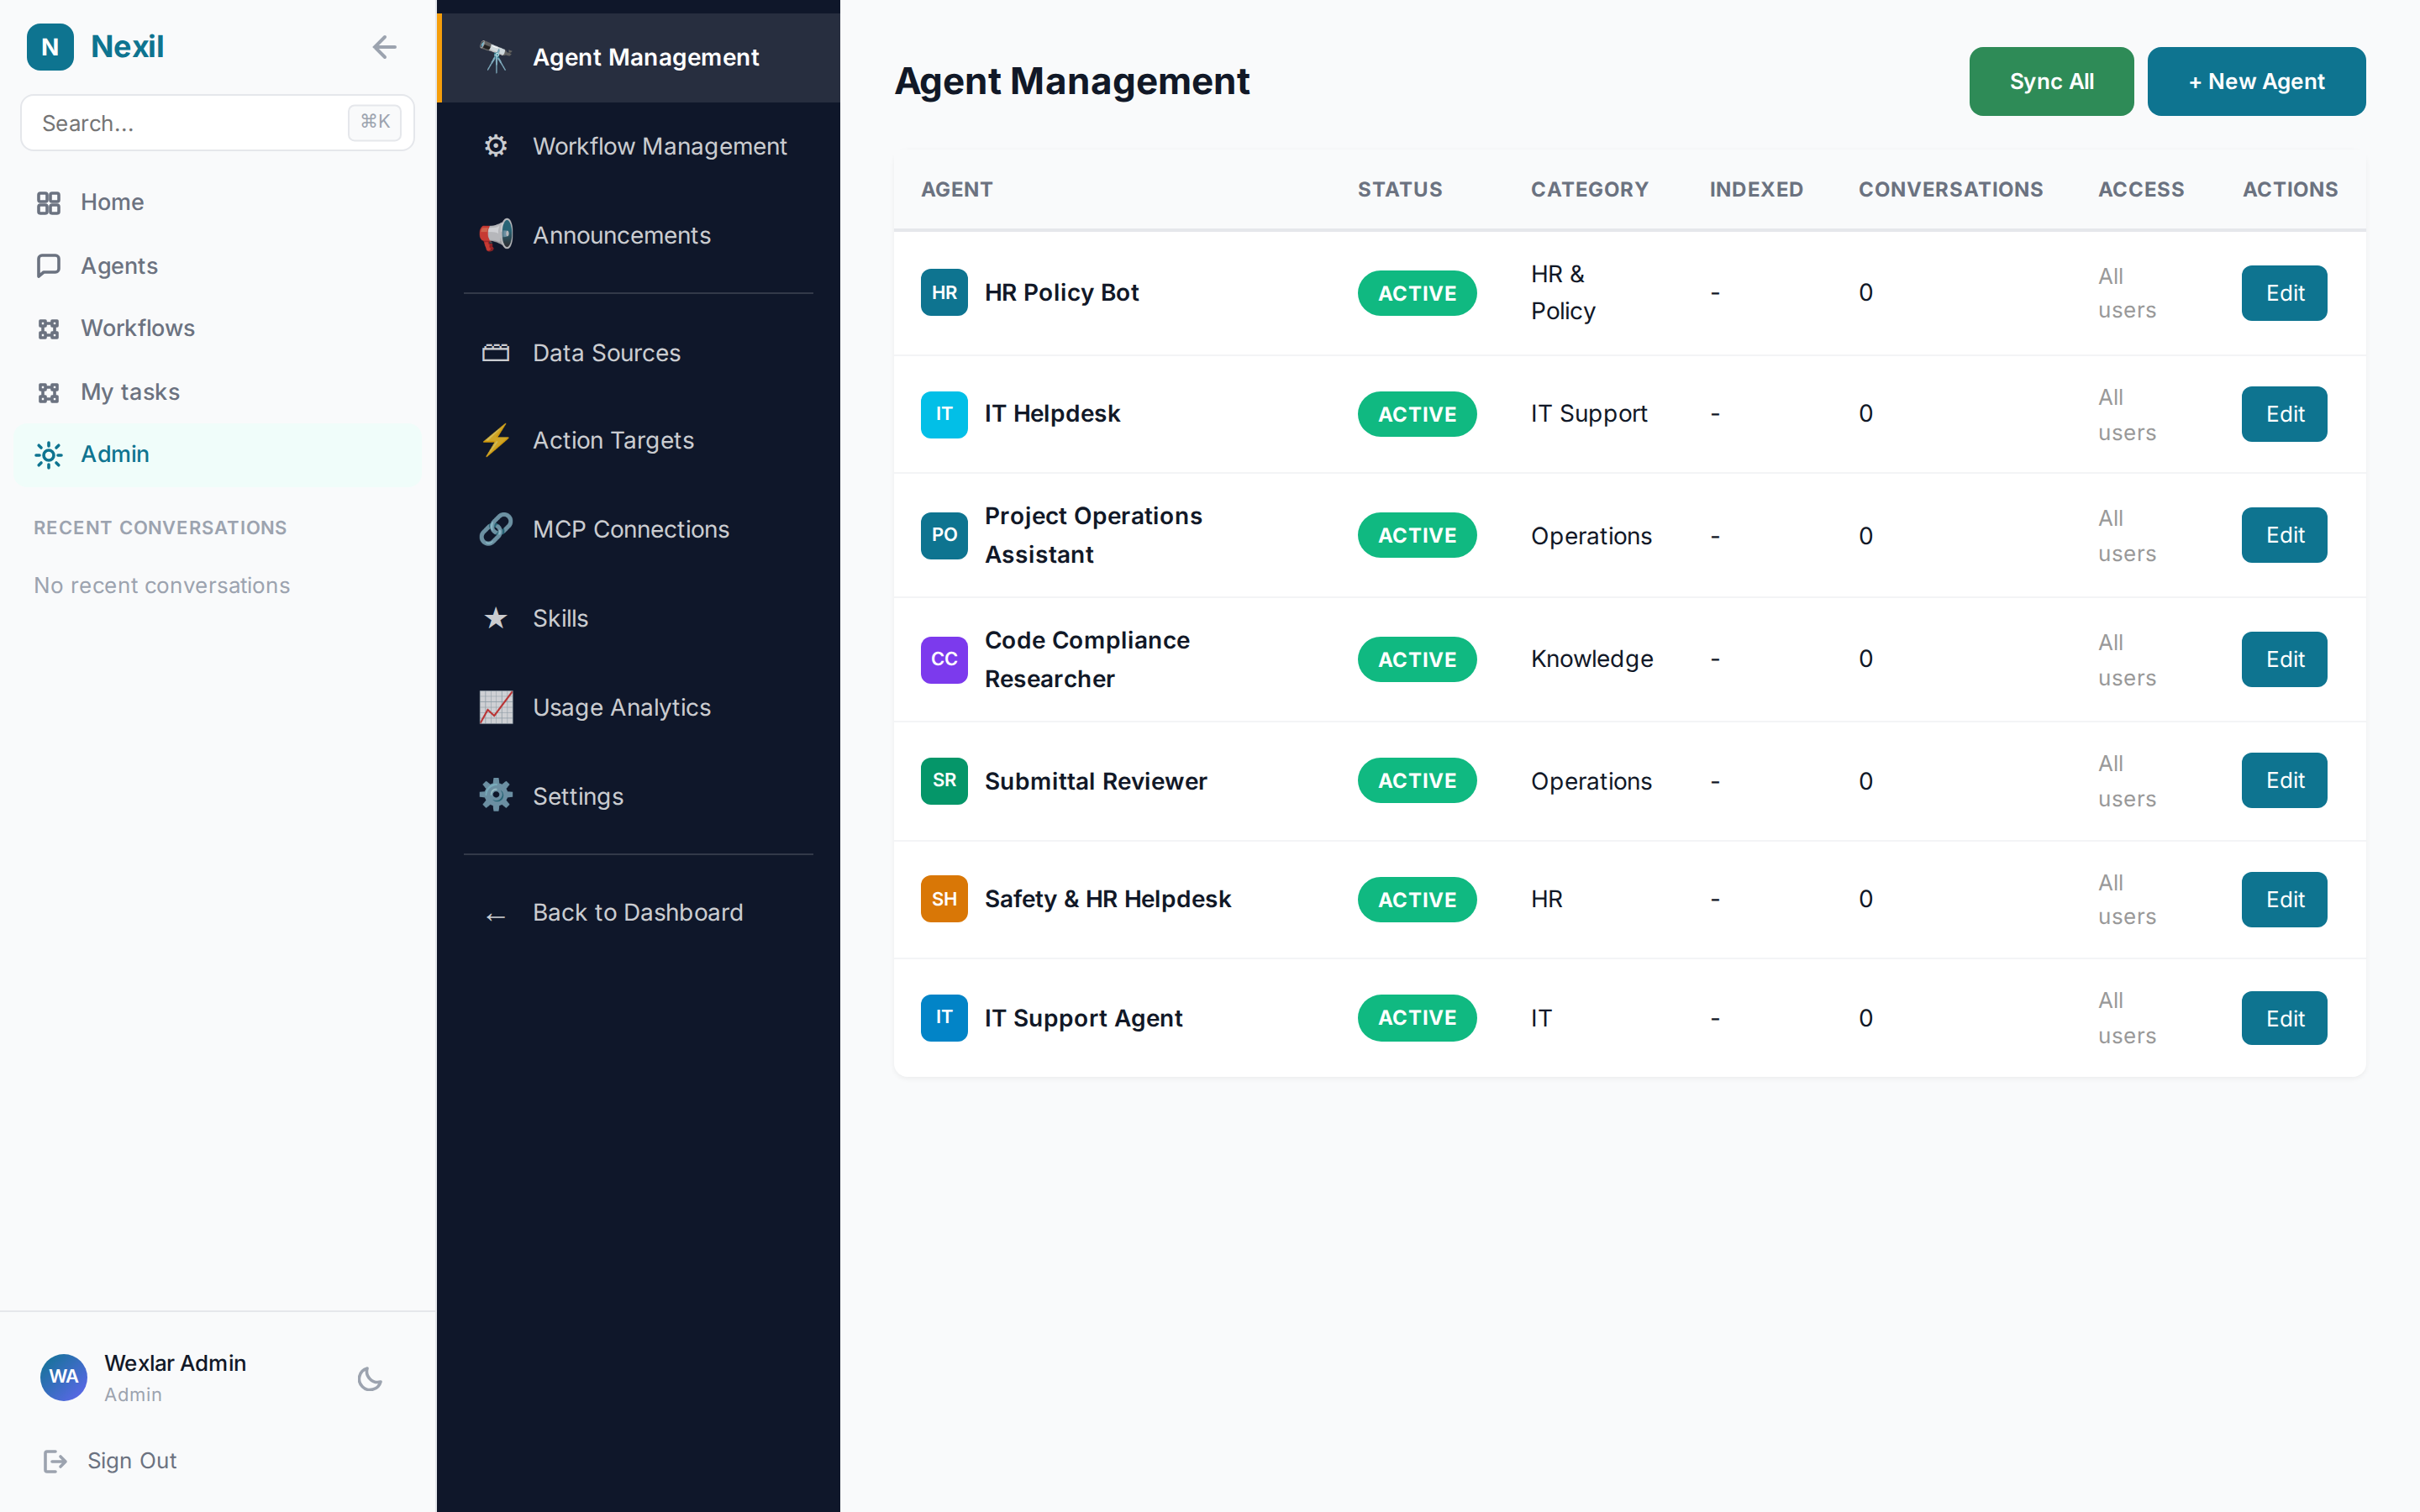
Task: Click Back to Dashboard link
Action: click(x=638, y=912)
